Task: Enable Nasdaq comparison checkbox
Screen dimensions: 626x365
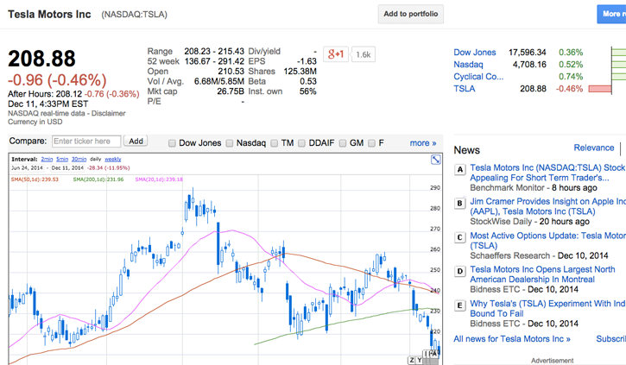Action: coord(230,143)
